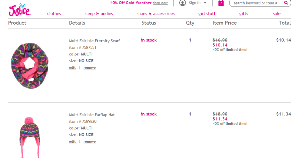
Task: Edit the Eternity Scarf item
Action: coord(72,68)
